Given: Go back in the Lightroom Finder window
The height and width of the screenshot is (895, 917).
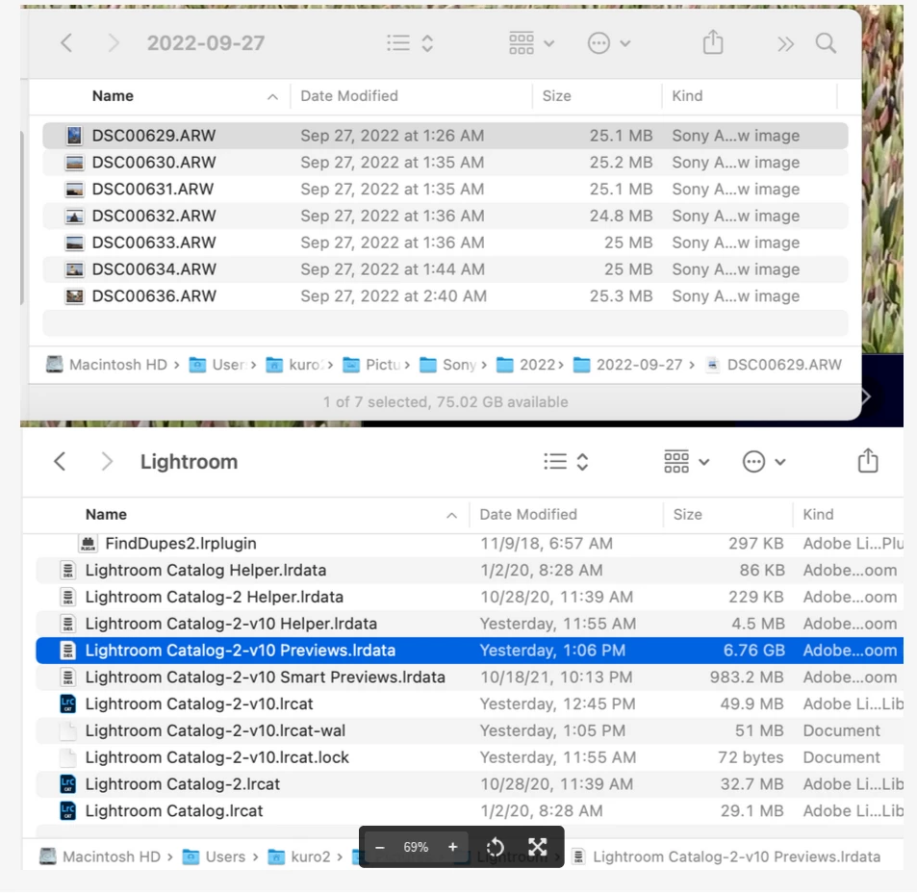Looking at the screenshot, I should [60, 462].
